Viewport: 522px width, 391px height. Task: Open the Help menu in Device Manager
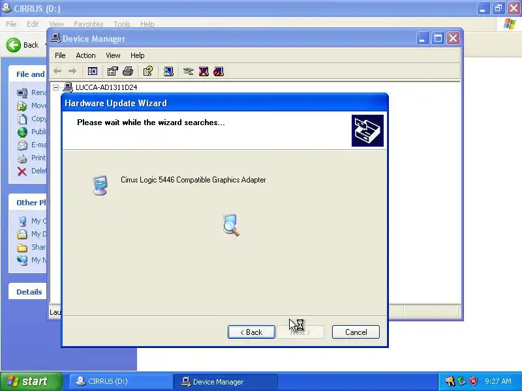coord(137,55)
